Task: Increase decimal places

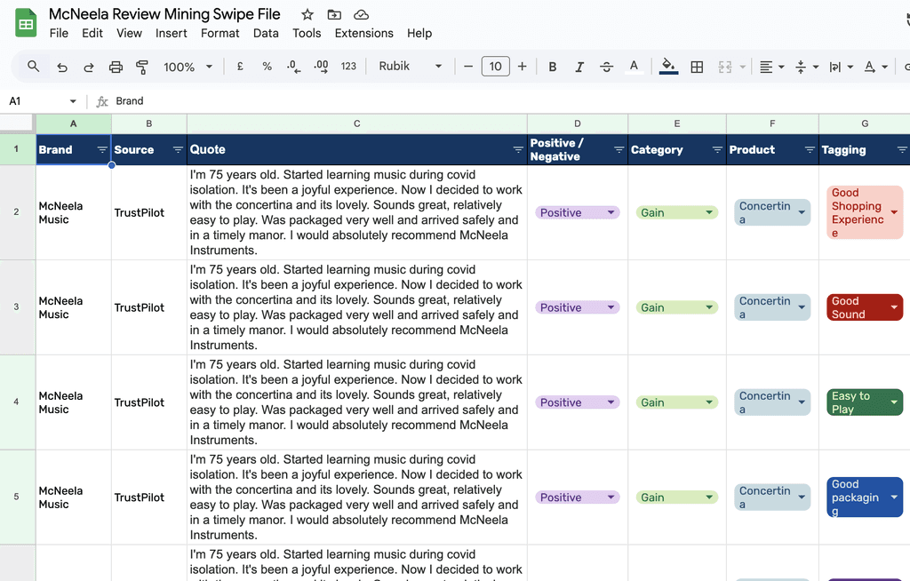Action: pyautogui.click(x=320, y=66)
